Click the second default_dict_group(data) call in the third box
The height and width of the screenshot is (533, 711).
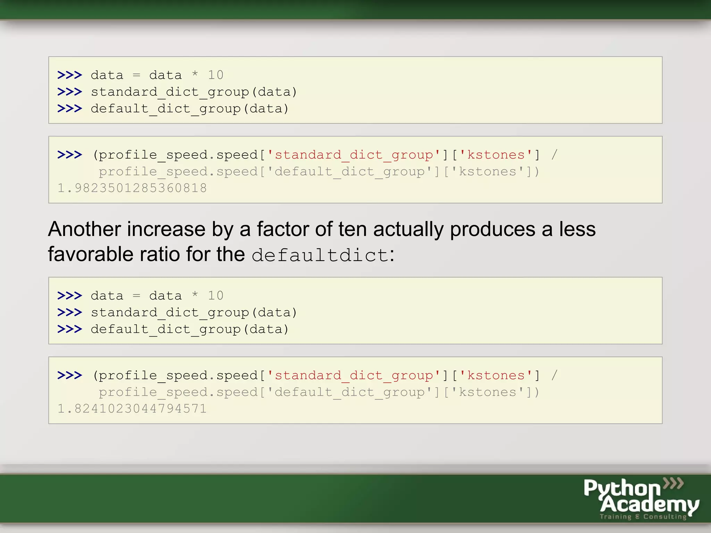click(190, 330)
